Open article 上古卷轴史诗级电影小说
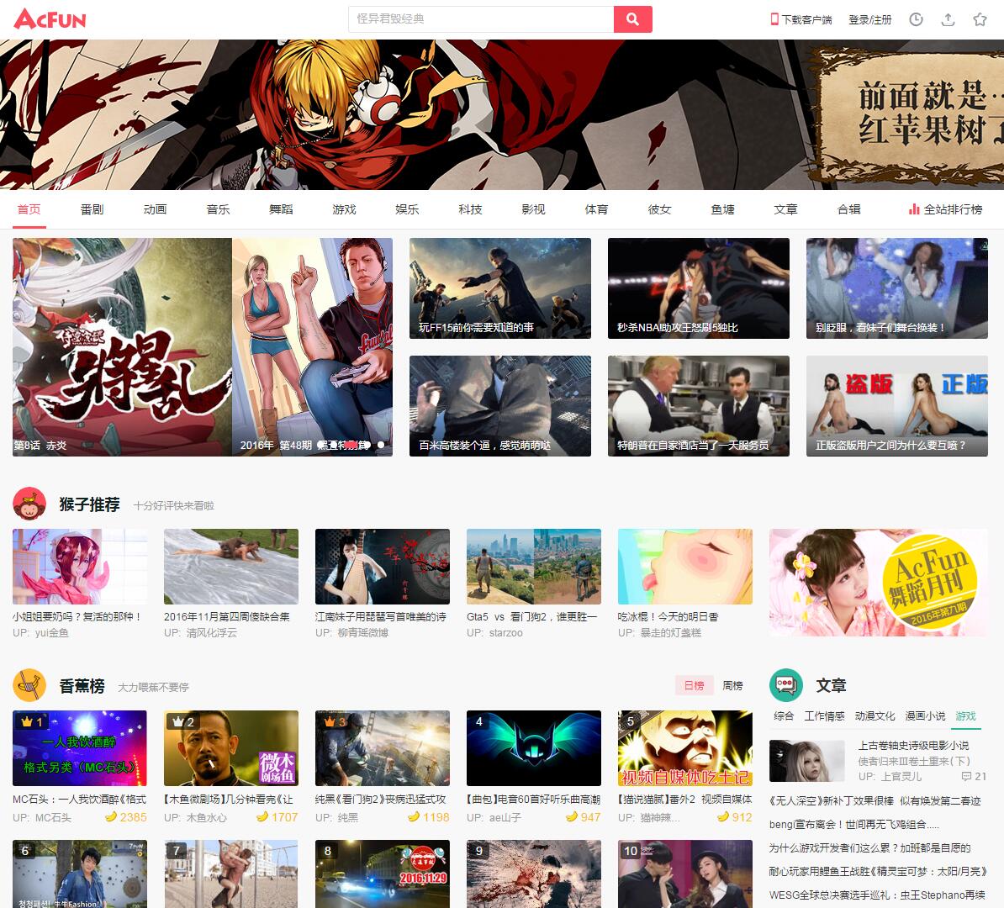This screenshot has width=1004, height=908. click(913, 746)
